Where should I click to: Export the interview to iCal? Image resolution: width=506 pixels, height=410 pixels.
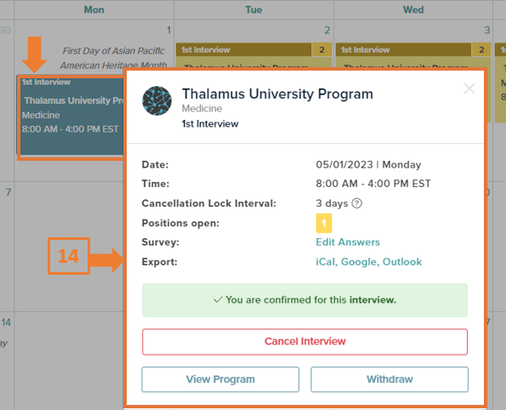tap(327, 262)
